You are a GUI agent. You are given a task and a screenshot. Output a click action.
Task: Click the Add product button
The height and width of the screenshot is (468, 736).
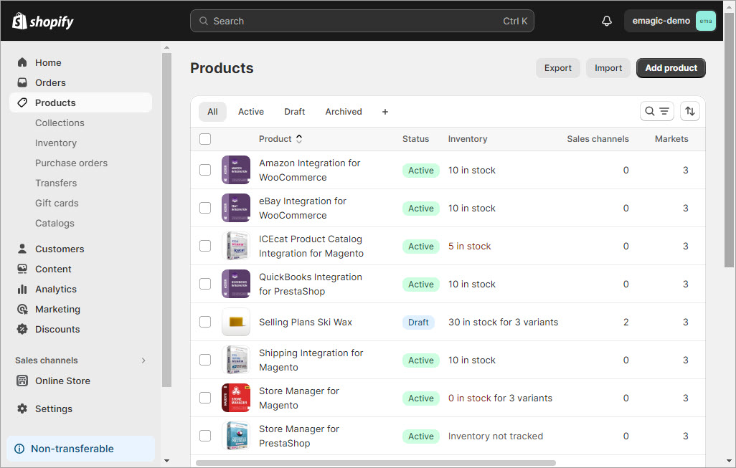point(671,68)
